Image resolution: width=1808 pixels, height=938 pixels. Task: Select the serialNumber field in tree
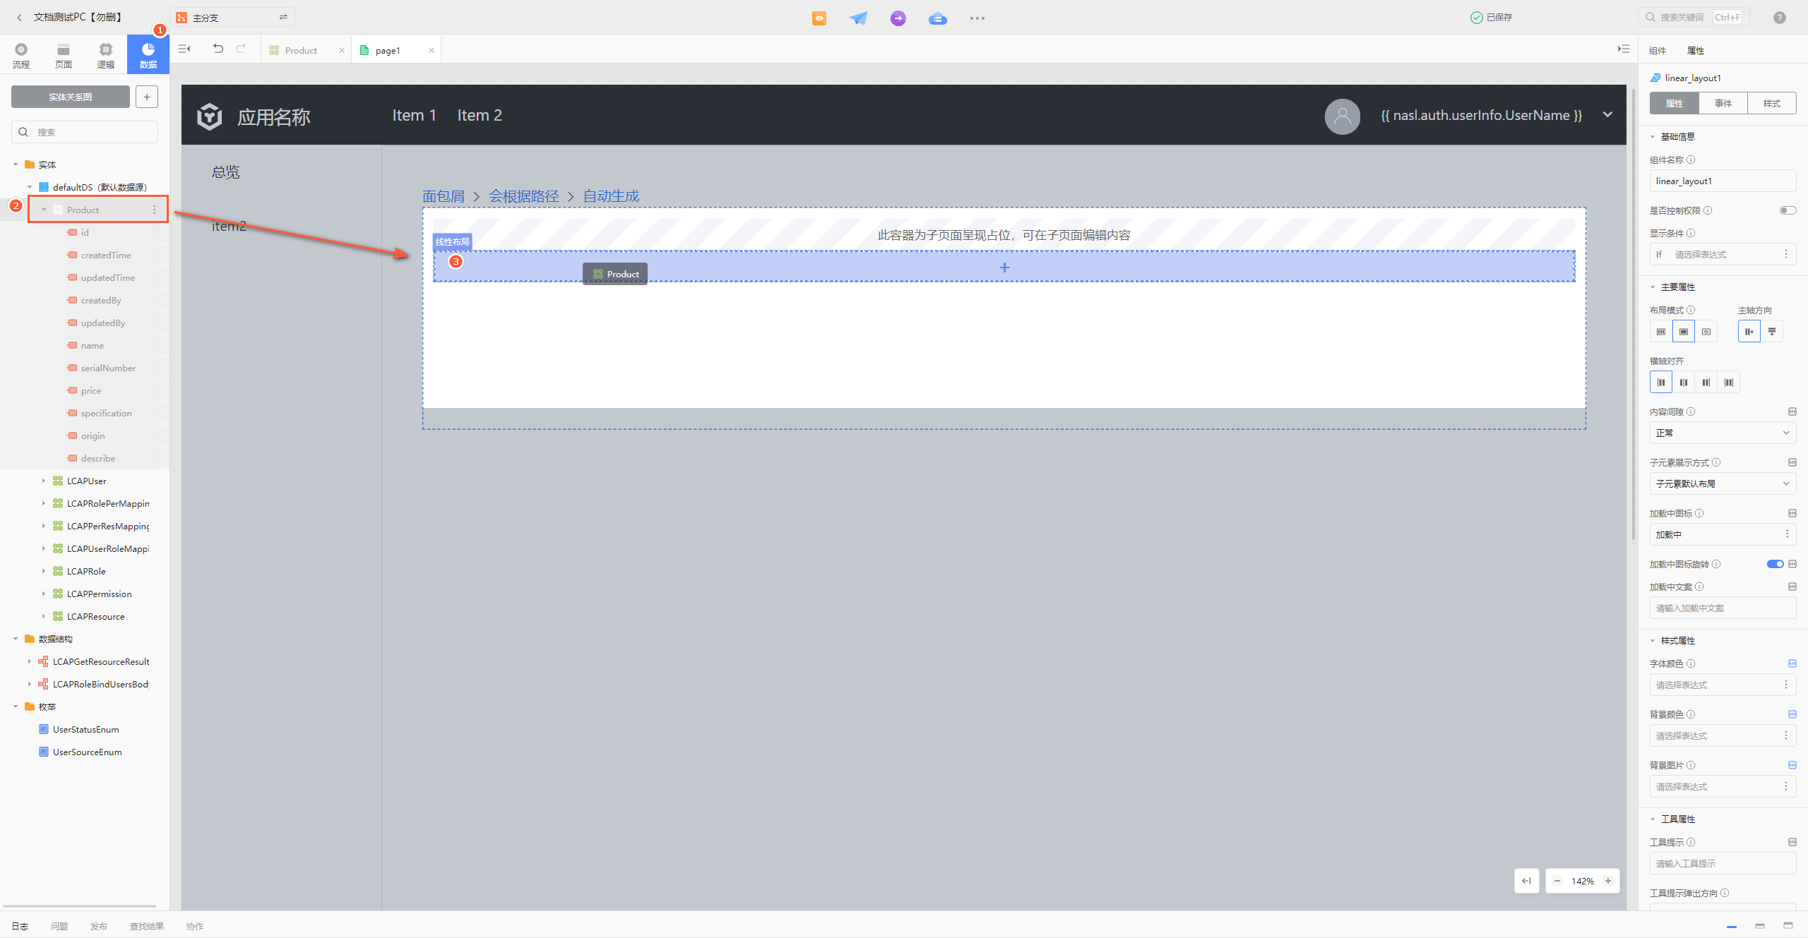[108, 368]
